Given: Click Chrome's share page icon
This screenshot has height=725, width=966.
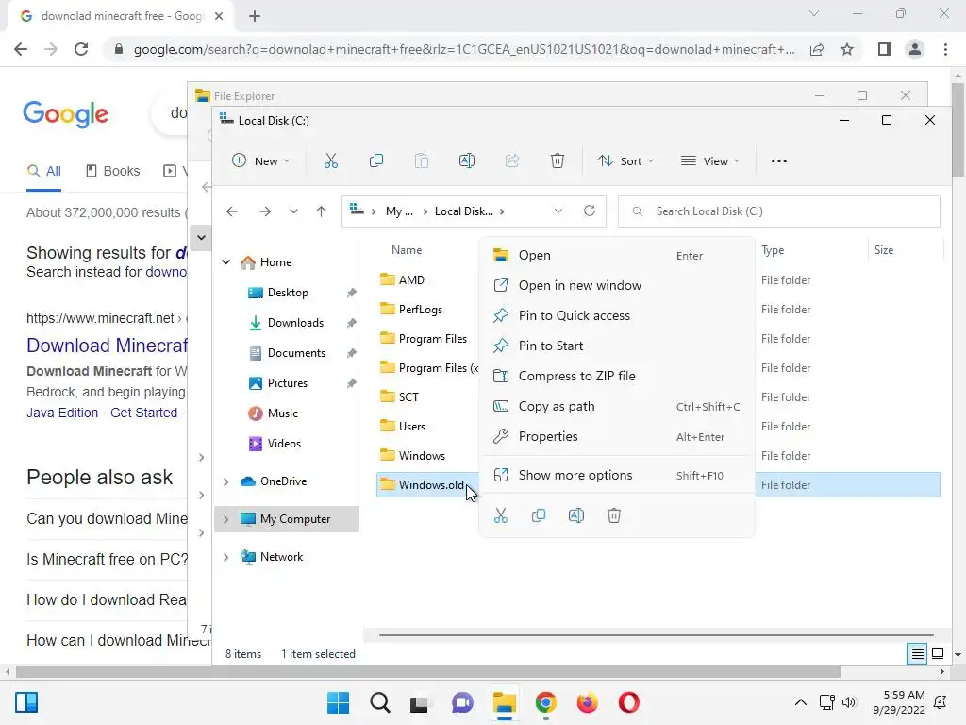Looking at the screenshot, I should [817, 49].
